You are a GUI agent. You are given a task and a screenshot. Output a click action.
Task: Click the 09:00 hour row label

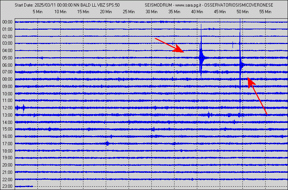[x=7, y=87]
